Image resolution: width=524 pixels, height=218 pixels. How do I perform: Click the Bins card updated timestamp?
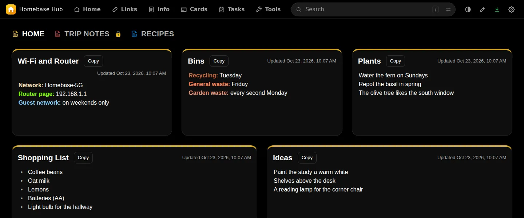pyautogui.click(x=302, y=61)
